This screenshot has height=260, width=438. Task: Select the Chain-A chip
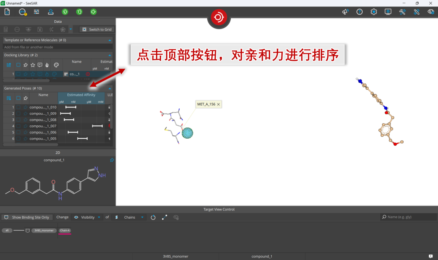pos(65,230)
